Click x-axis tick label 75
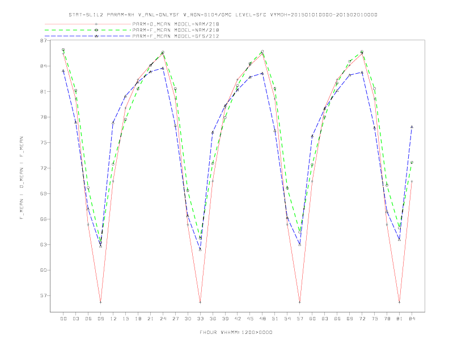The image size is (449, 347). pyautogui.click(x=375, y=319)
